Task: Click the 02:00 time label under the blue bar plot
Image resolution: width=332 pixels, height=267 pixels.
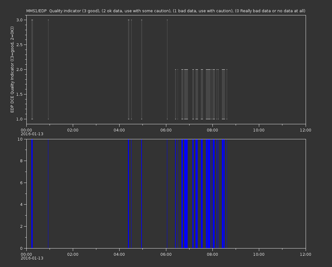Action: (73, 254)
